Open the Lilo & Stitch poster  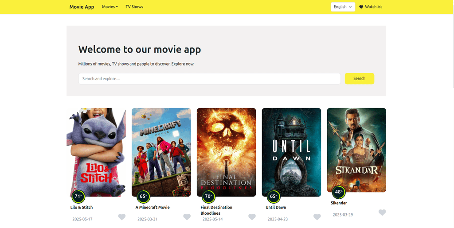pos(96,152)
